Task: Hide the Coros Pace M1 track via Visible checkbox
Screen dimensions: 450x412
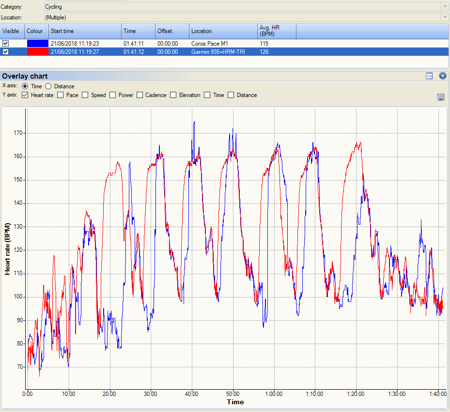Action: coord(6,43)
